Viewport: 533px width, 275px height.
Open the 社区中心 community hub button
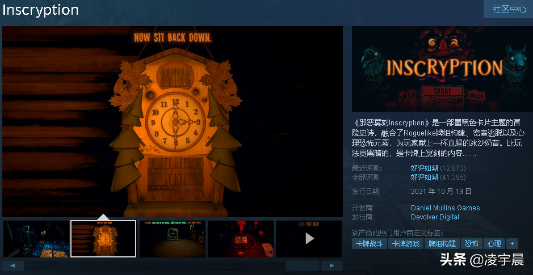(508, 9)
